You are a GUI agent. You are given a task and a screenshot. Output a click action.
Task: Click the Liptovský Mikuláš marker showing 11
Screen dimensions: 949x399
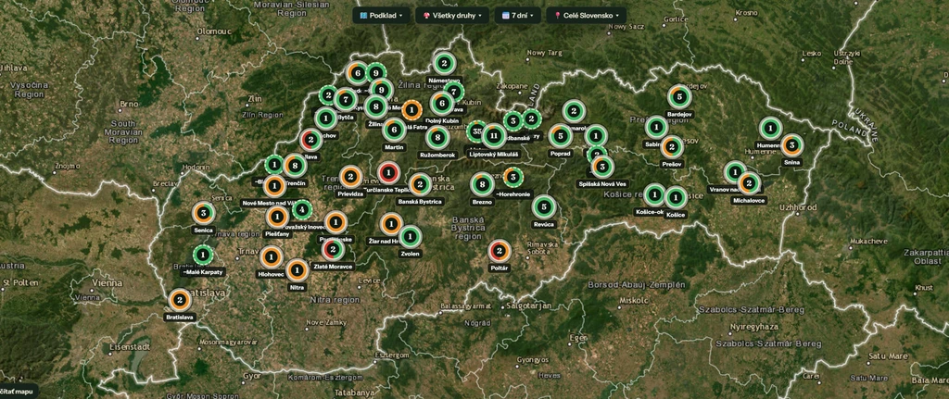(494, 136)
